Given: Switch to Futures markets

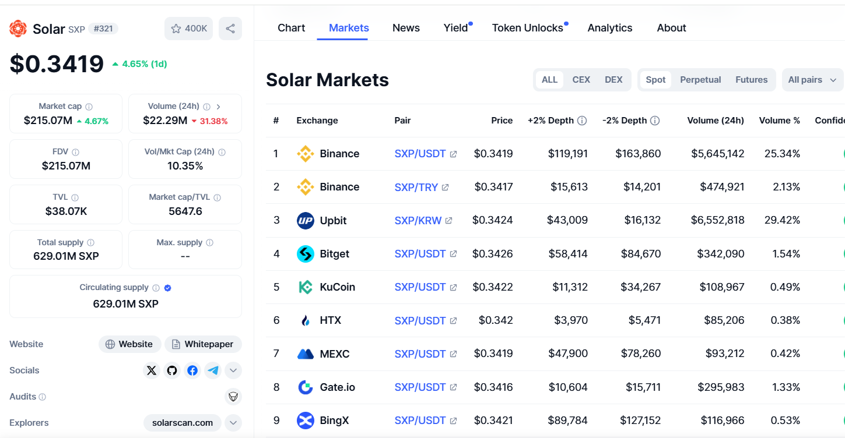Looking at the screenshot, I should tap(751, 80).
